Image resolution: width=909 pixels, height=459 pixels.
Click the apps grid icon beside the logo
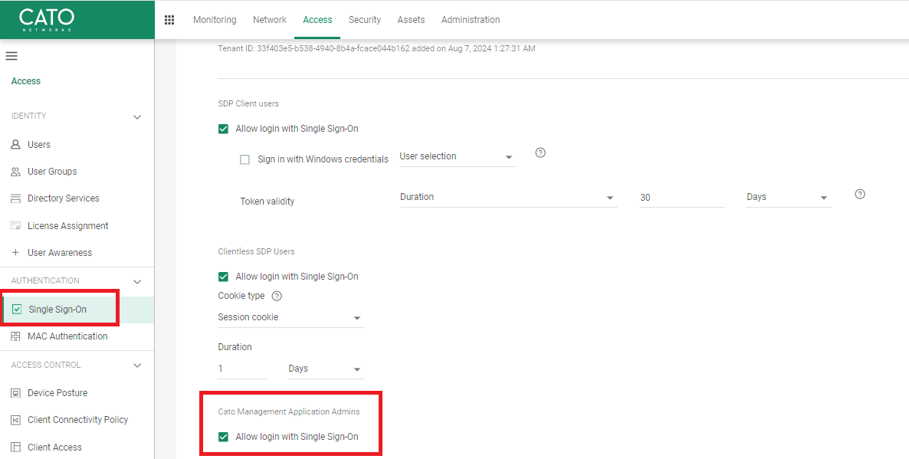click(x=169, y=19)
